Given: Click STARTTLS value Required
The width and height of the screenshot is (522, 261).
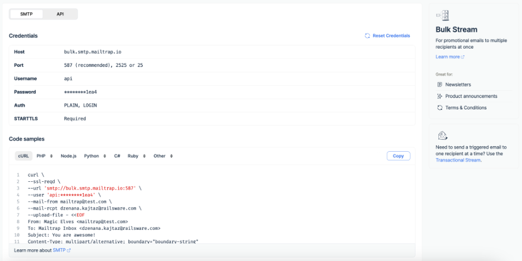Looking at the screenshot, I should click(75, 119).
